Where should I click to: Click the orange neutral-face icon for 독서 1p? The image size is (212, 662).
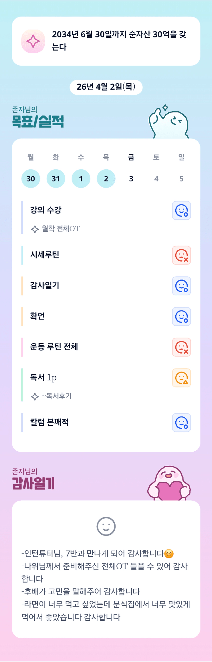(181, 378)
